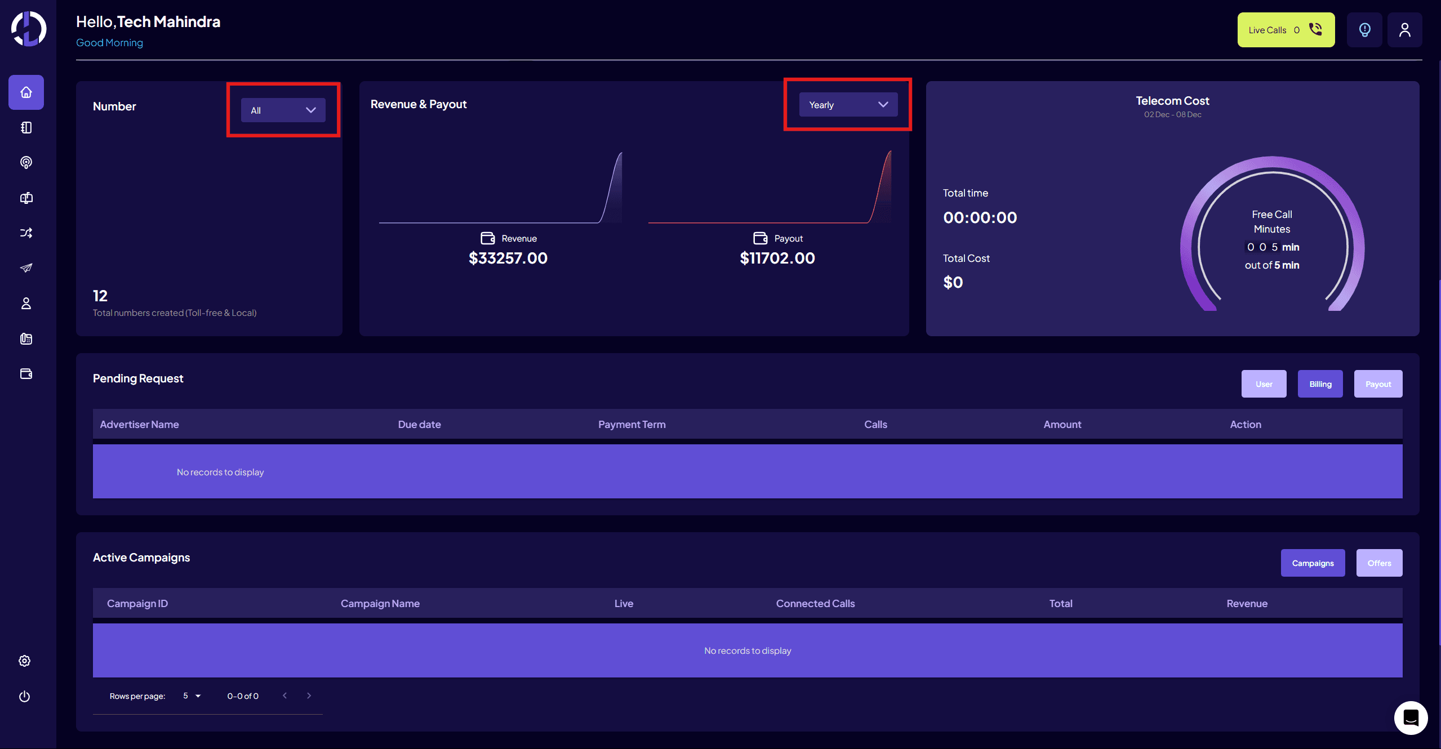This screenshot has width=1441, height=749.
Task: Expand the Number 'All' dropdown
Action: pyautogui.click(x=283, y=110)
